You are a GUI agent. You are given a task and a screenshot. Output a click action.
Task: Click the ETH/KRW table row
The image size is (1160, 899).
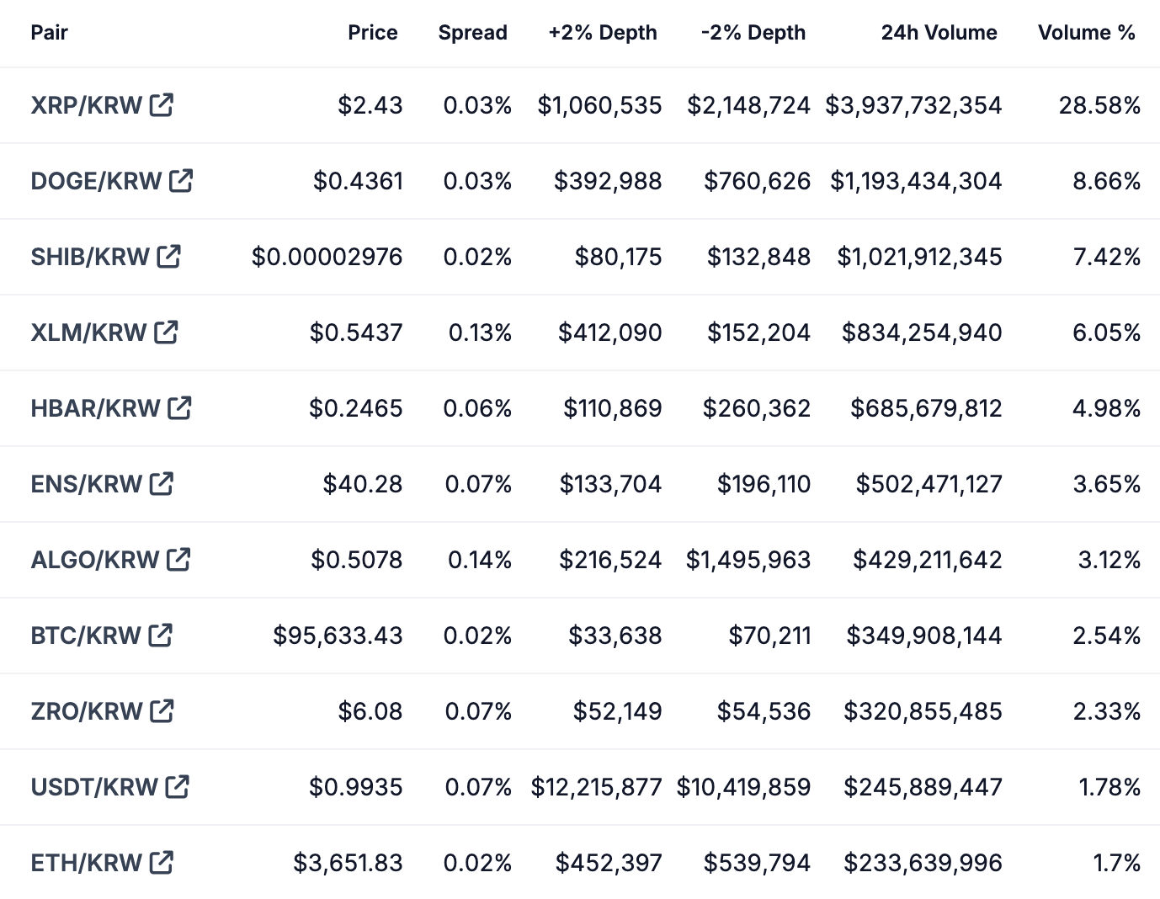(580, 862)
